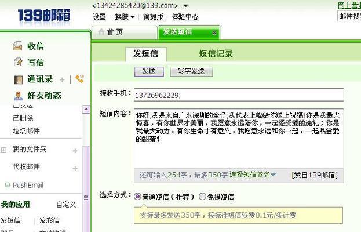Switch to the 首页 tab
The image size is (361, 232).
click(x=125, y=32)
